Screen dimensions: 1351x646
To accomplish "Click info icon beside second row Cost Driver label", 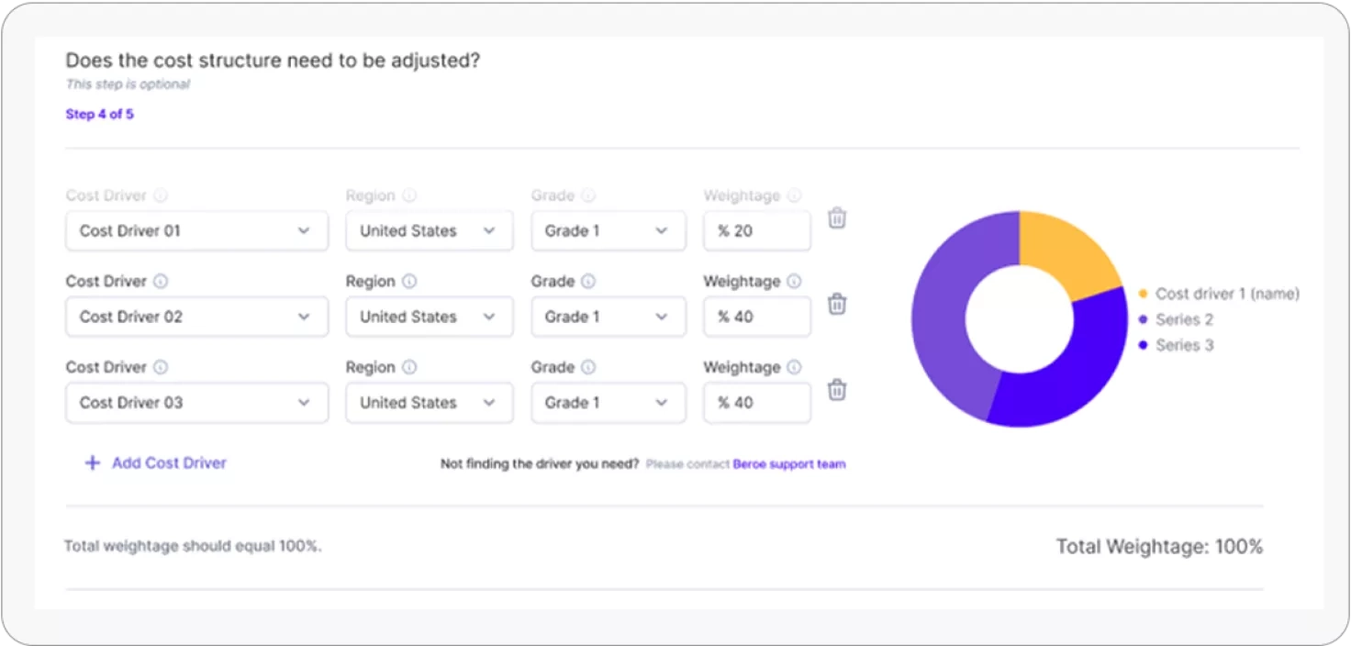I will [161, 282].
